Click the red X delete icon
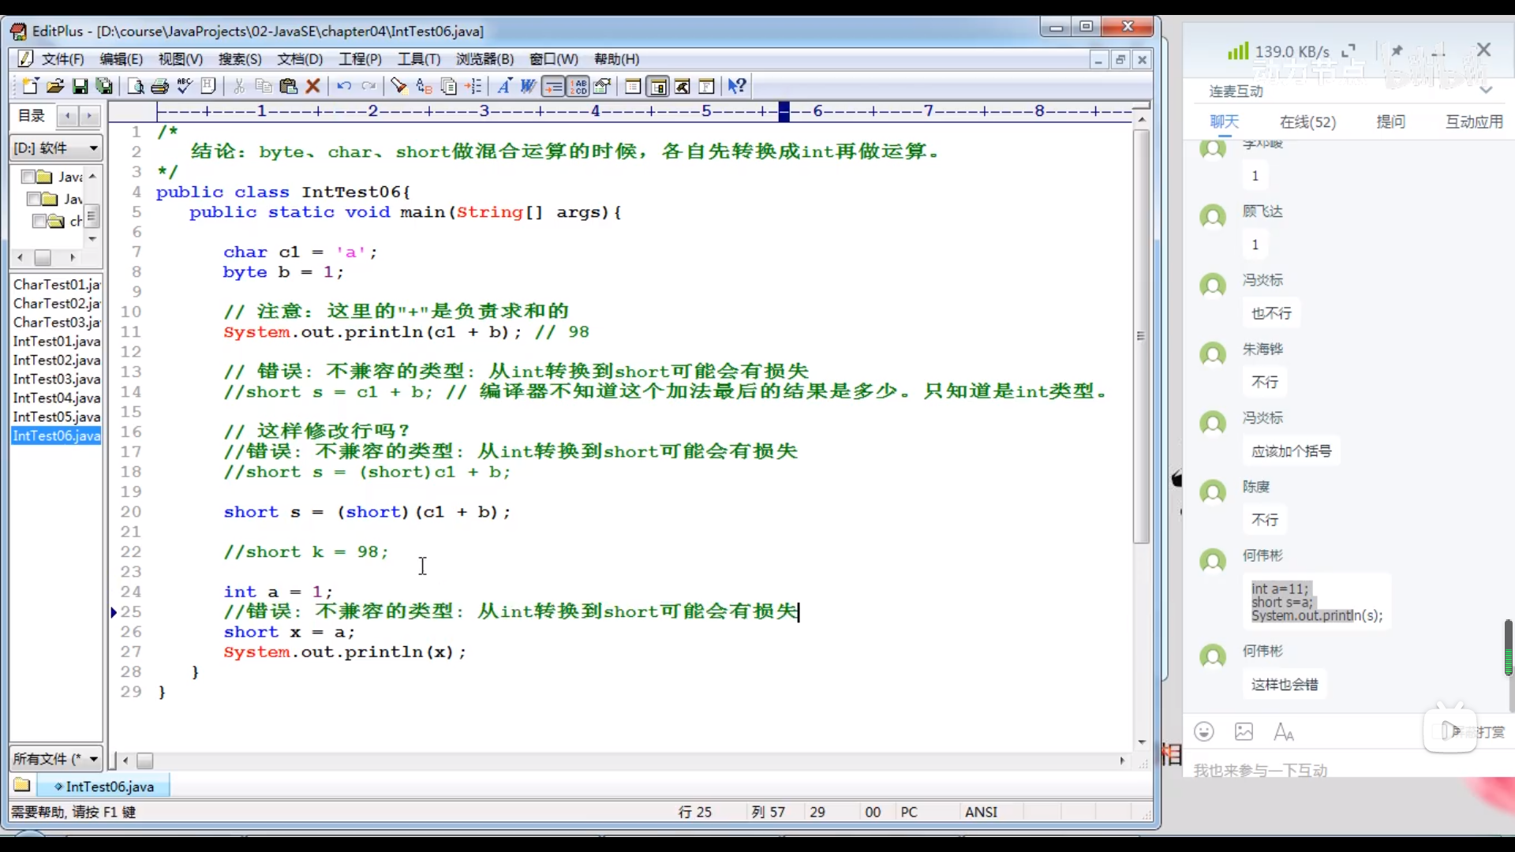 point(313,86)
